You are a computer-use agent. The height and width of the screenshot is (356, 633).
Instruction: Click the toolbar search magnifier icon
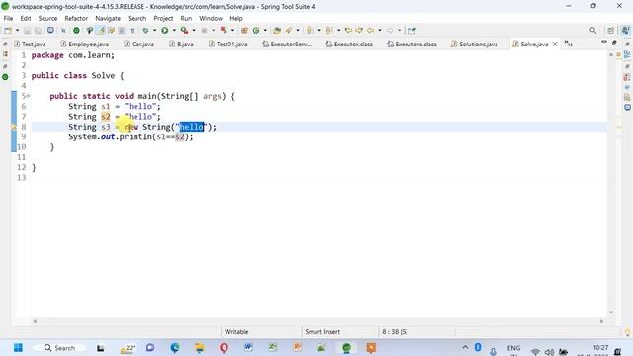click(x=592, y=31)
